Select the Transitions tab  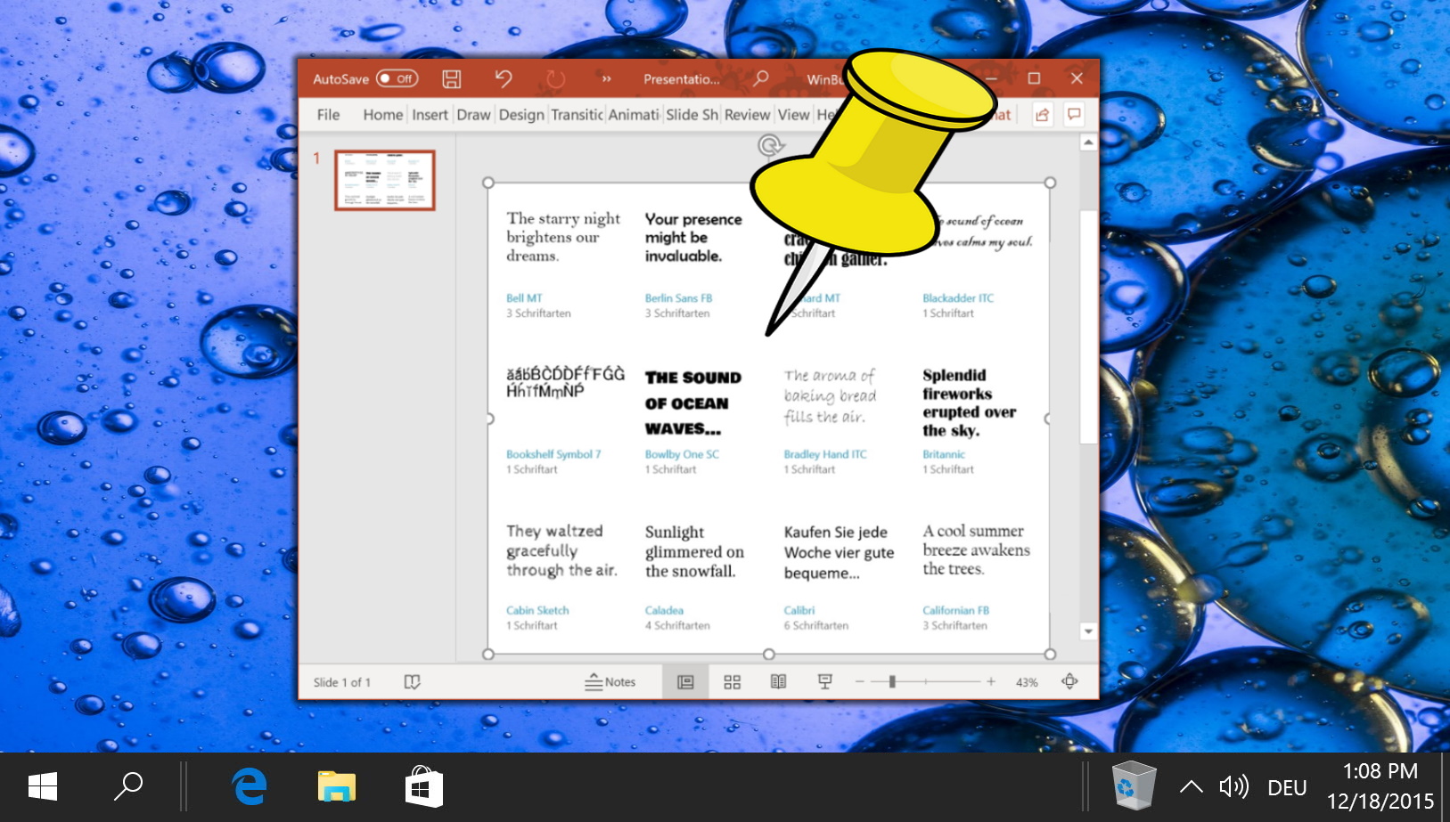coord(577,114)
